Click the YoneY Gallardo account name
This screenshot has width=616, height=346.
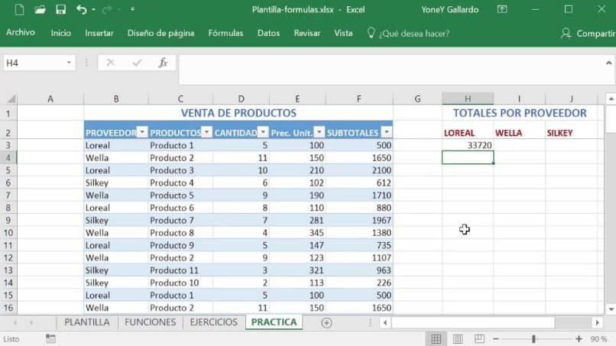pyautogui.click(x=450, y=9)
